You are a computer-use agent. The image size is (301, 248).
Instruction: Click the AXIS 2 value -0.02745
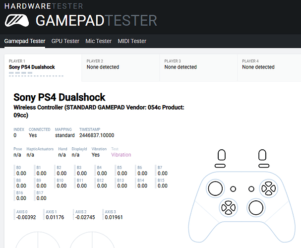85,217
